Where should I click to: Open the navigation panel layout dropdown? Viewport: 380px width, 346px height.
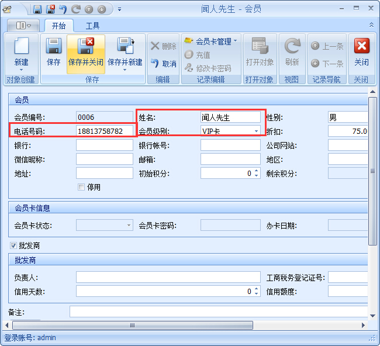23,25
